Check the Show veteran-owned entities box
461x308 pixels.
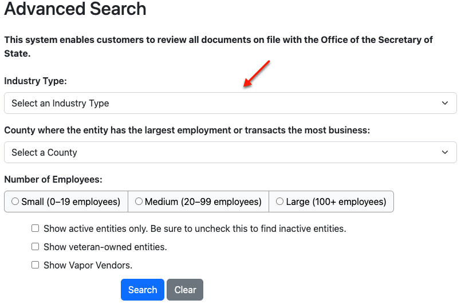tap(36, 247)
